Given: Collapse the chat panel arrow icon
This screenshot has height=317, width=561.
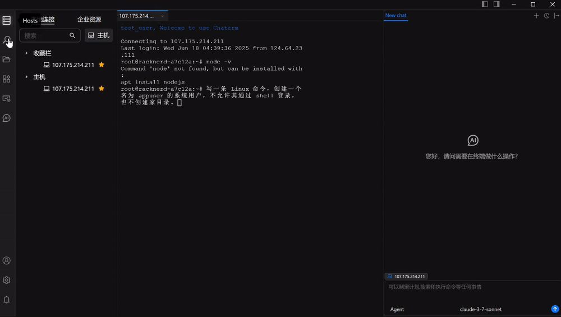Looking at the screenshot, I should tap(557, 16).
